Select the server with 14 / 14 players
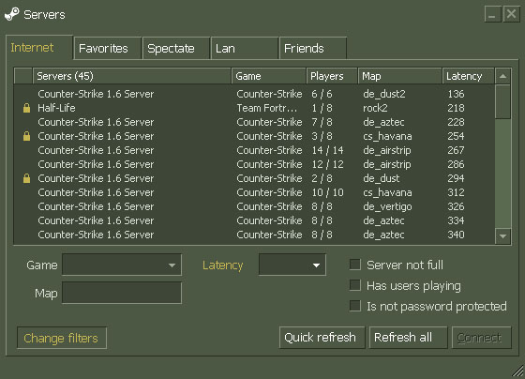 tap(254, 150)
